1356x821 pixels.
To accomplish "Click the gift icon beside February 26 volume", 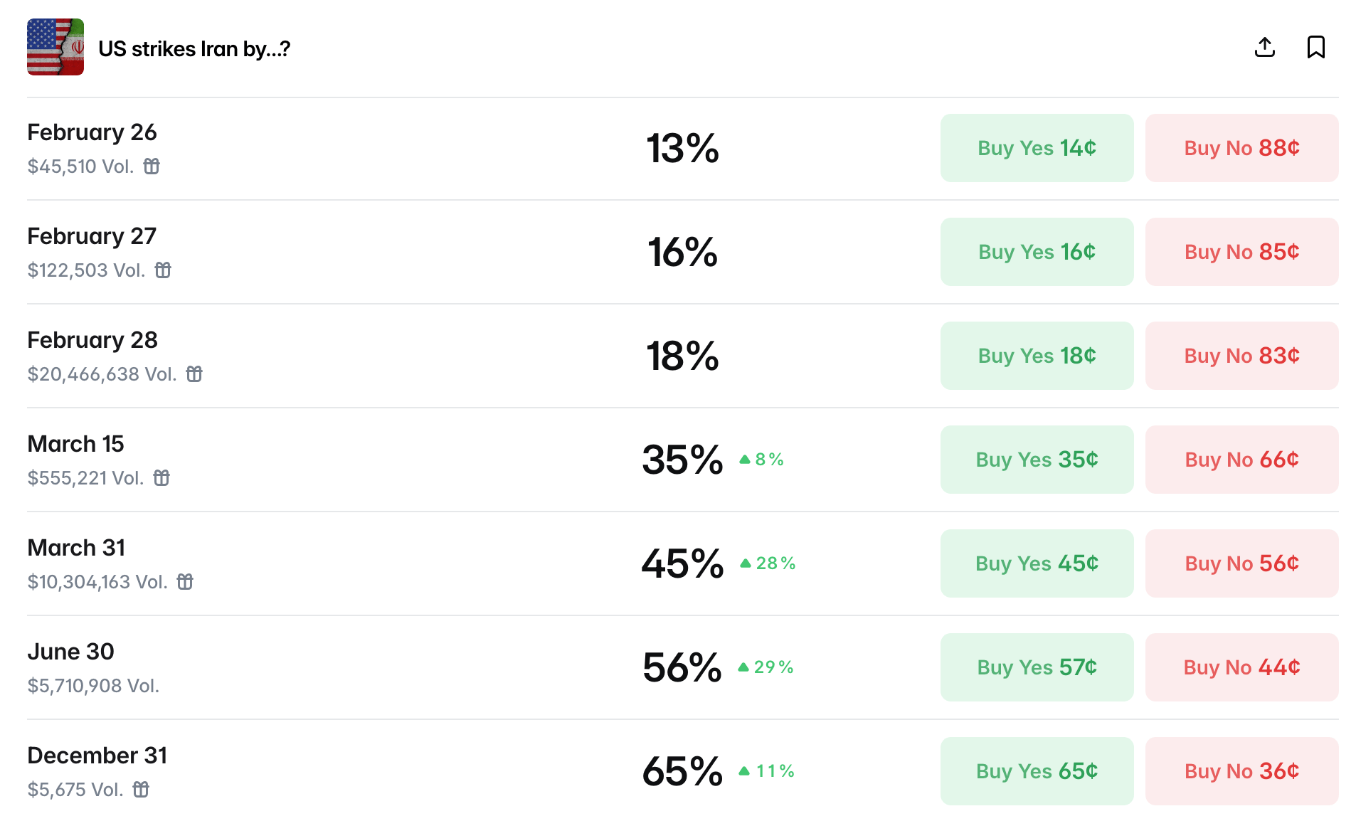I will coord(152,166).
